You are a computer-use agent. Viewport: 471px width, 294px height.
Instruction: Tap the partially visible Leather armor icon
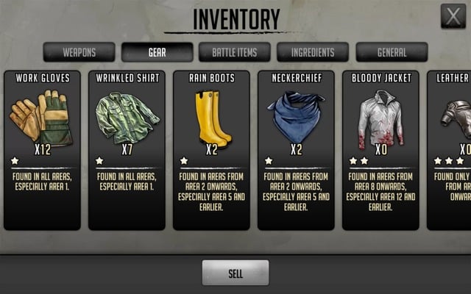tap(456, 119)
